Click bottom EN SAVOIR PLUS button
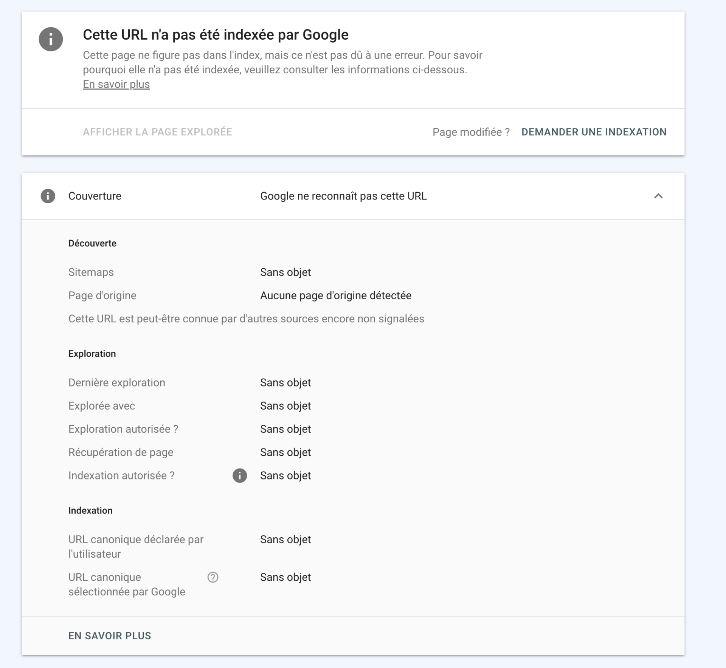The height and width of the screenshot is (668, 726). pos(110,636)
